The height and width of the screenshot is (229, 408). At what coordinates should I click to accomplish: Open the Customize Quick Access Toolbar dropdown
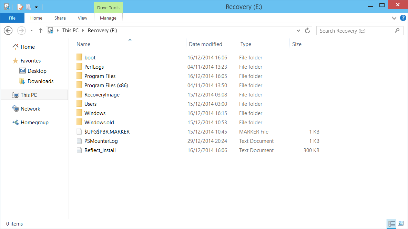36,7
